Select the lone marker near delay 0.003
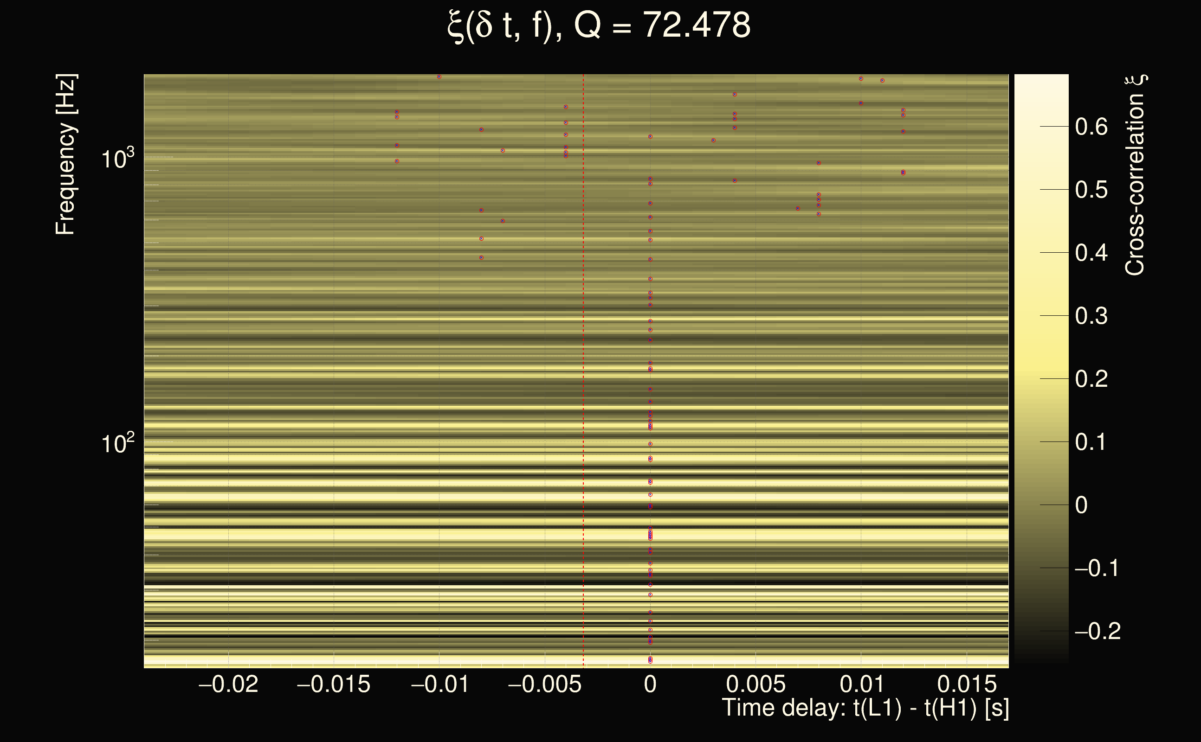The width and height of the screenshot is (1201, 742). [x=713, y=141]
